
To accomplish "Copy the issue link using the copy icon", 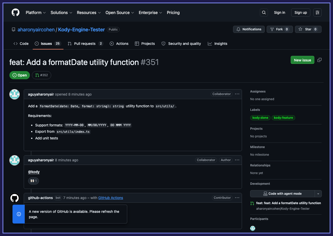I will coord(319,60).
